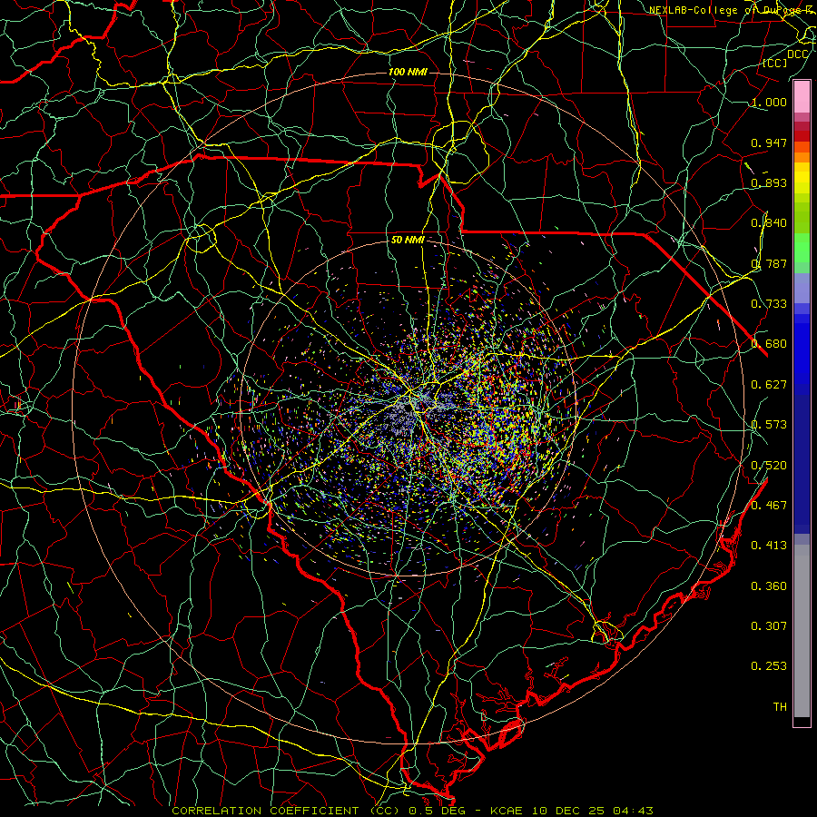Click the 0.947 color scale value
The image size is (817, 817).
pyautogui.click(x=769, y=143)
